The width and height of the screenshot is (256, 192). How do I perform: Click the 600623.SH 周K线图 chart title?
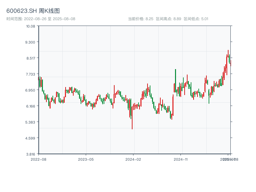point(33,11)
